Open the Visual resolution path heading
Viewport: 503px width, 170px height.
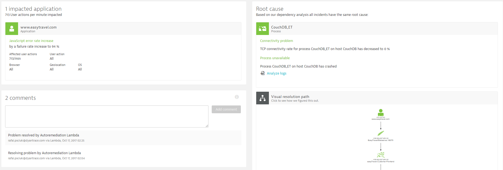pyautogui.click(x=290, y=97)
